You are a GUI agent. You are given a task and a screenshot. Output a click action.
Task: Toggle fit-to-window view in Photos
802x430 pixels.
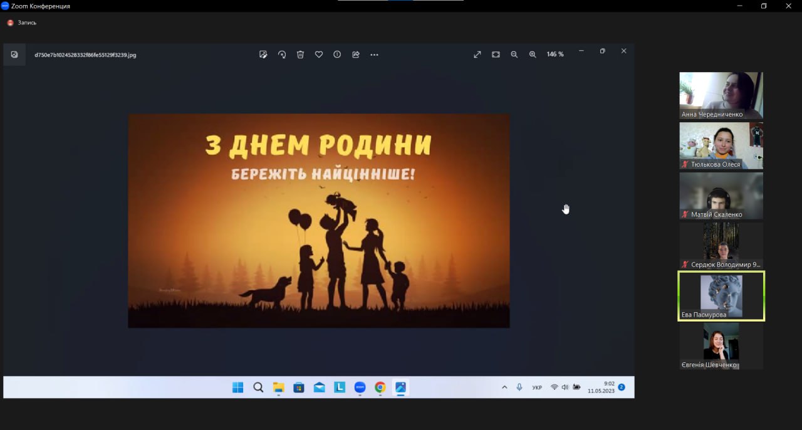coord(496,55)
